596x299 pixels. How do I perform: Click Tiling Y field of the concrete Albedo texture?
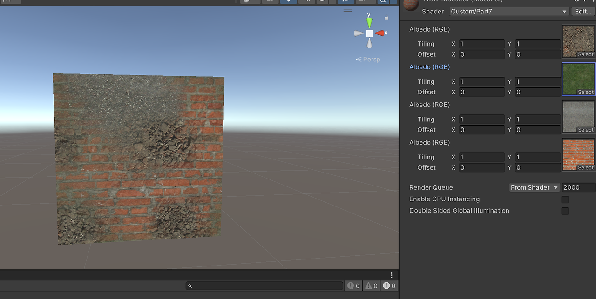(538, 119)
